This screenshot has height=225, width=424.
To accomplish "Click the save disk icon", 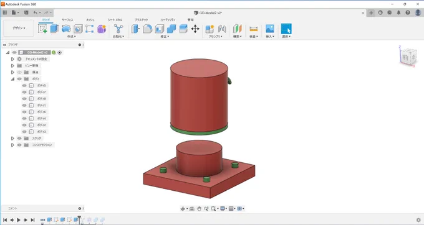I will 26,12.
